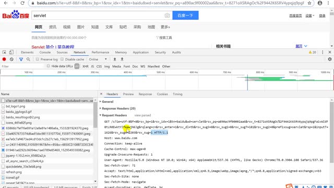This screenshot has height=188, width=334.
Task: Open the Servlet 简介 search result link
Action: pos(53,47)
